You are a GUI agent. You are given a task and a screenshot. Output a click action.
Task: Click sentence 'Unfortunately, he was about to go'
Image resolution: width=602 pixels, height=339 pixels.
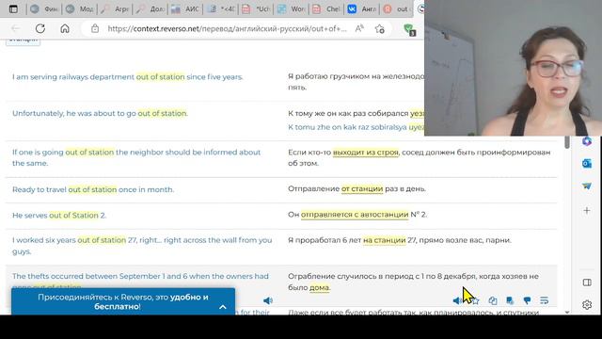(101, 113)
